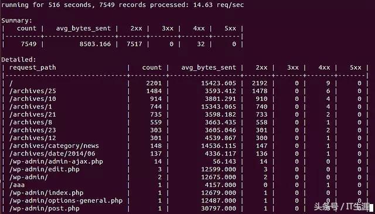Click the avg bytes value 12487.000
Viewport: 375px width, 214px height.
219,201
